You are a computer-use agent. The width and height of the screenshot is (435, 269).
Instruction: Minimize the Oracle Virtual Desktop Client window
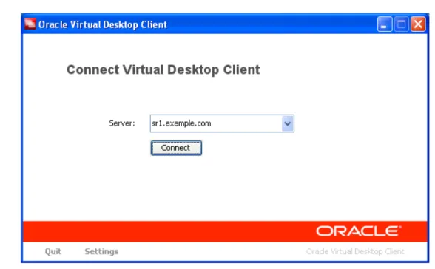tap(385, 24)
